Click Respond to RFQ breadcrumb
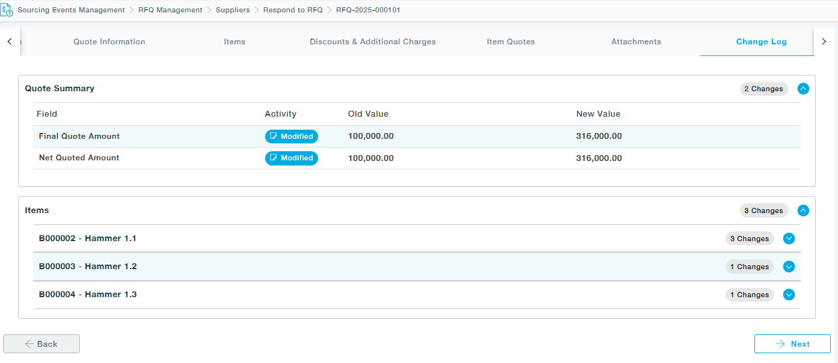The width and height of the screenshot is (838, 363). [293, 10]
